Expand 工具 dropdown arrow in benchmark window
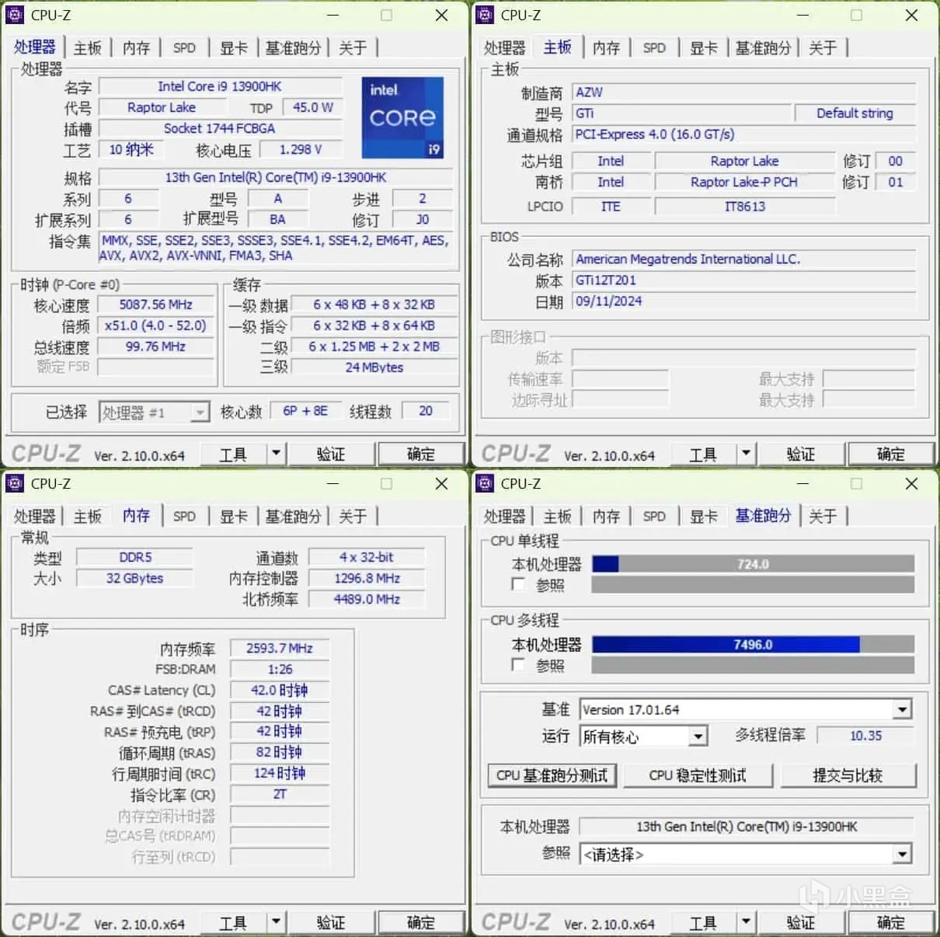The height and width of the screenshot is (937, 940). coord(746,921)
